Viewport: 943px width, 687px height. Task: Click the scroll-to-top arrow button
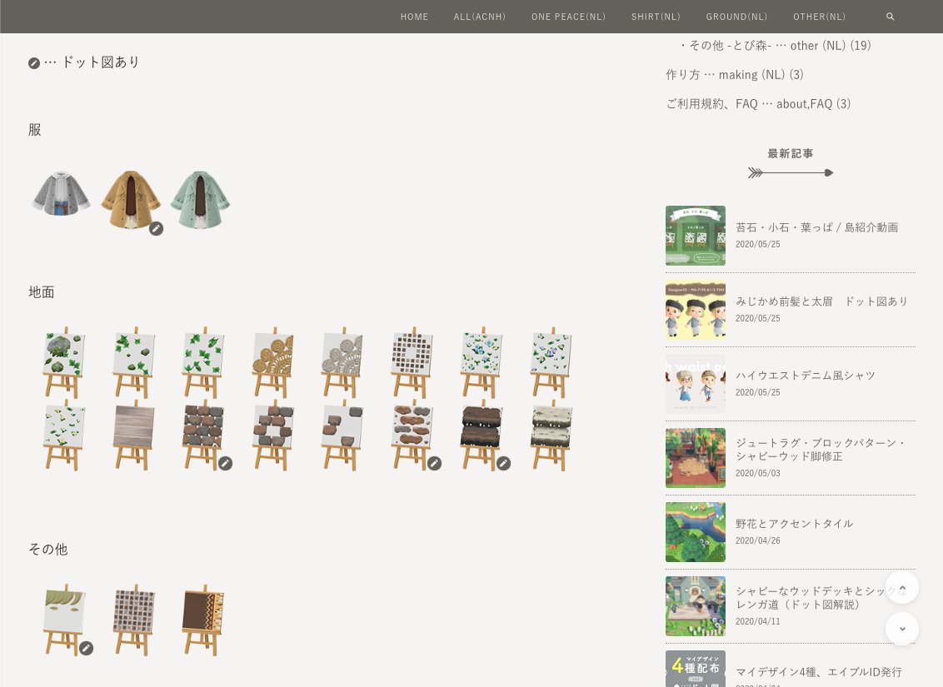[902, 587]
